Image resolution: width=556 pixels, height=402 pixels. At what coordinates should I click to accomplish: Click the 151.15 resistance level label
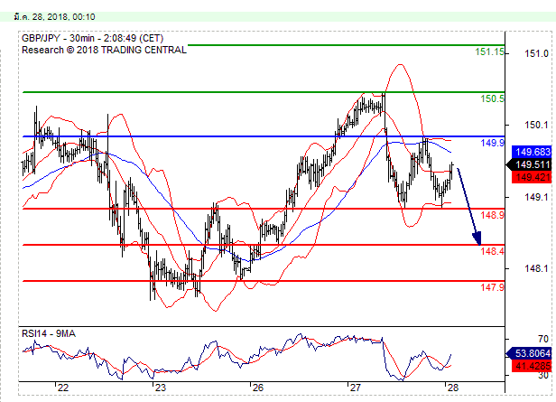(x=489, y=51)
